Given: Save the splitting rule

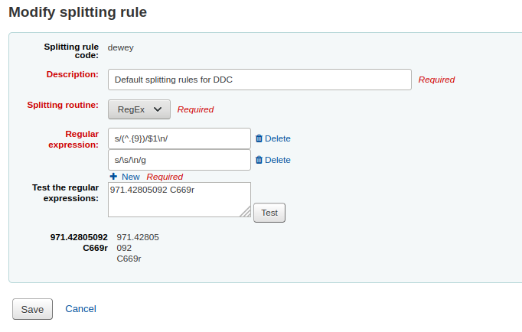Looking at the screenshot, I should (x=32, y=309).
